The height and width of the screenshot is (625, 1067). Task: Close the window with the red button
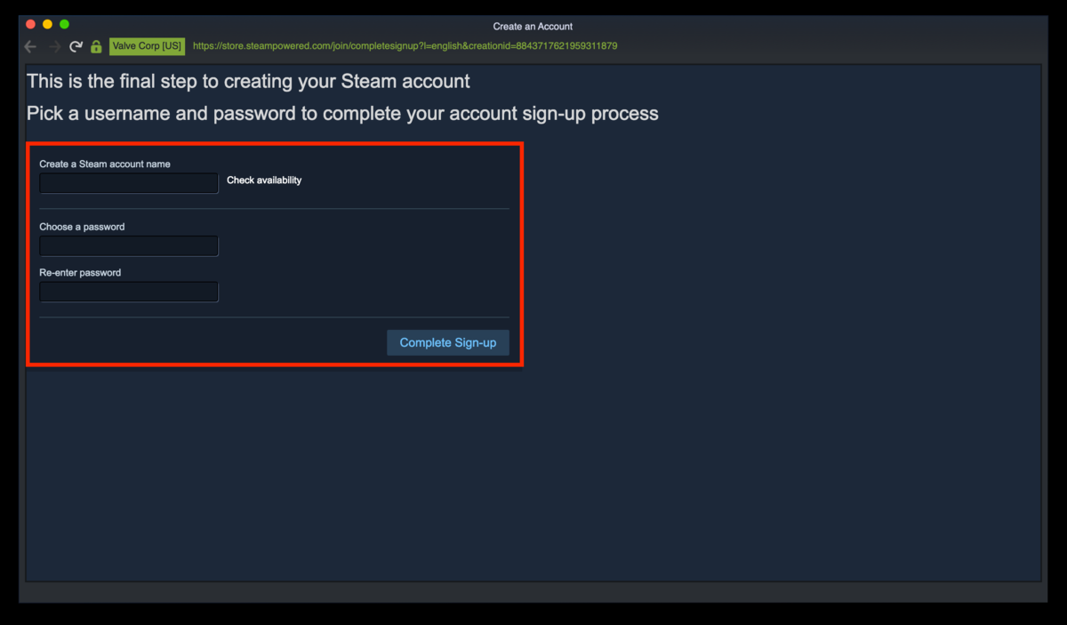(x=30, y=24)
